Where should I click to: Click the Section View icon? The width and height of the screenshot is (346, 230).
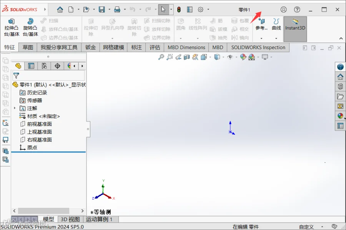point(187,57)
